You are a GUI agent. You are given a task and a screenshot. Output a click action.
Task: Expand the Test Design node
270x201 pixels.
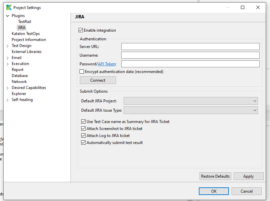point(8,46)
